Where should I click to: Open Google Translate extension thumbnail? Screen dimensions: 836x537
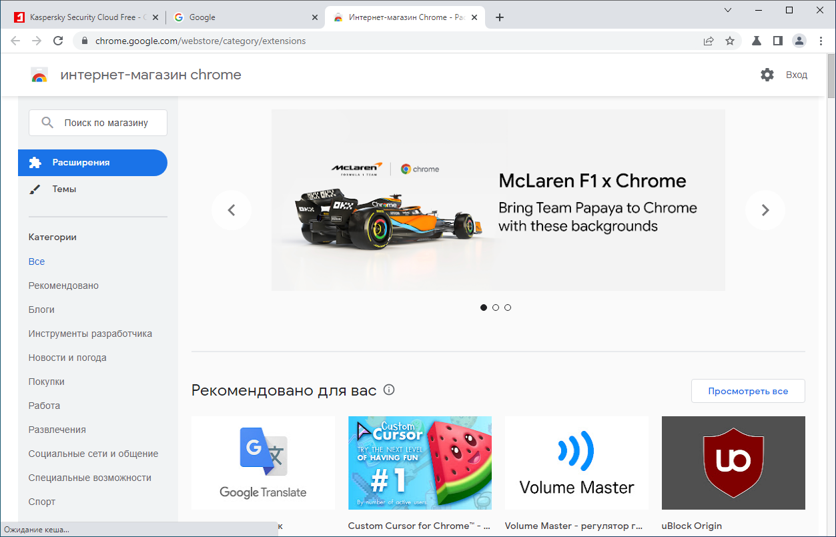(263, 463)
